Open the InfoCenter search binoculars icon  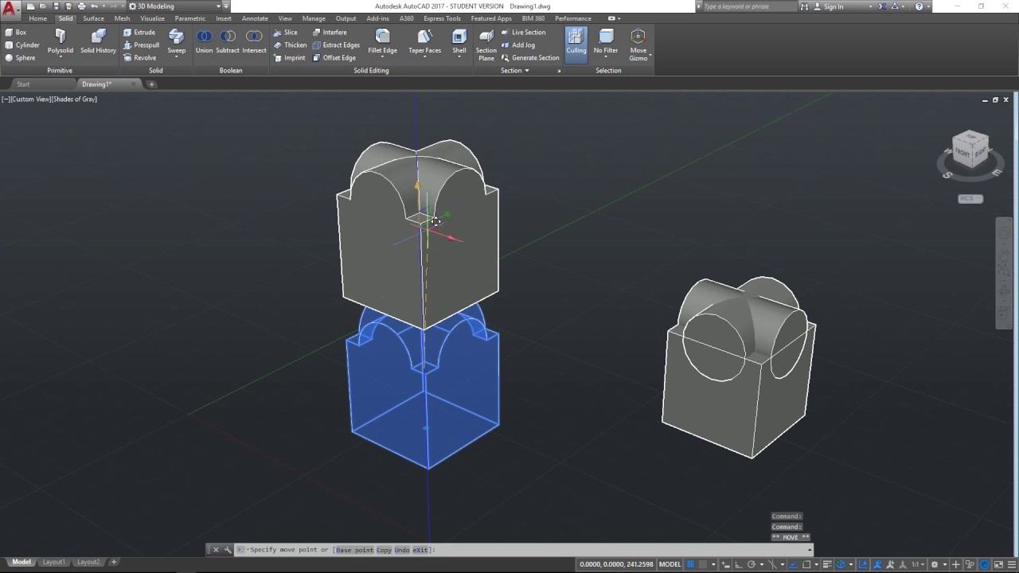tap(805, 6)
